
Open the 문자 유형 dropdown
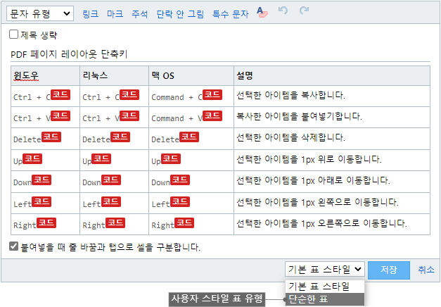pyautogui.click(x=40, y=13)
